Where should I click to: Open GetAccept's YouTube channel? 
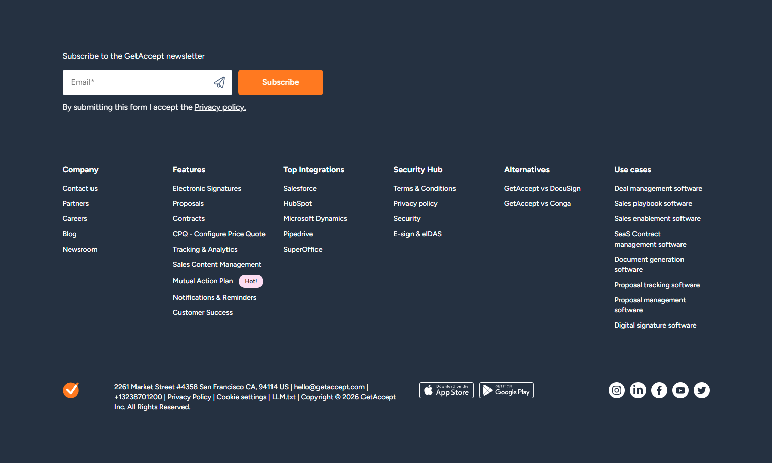[680, 390]
